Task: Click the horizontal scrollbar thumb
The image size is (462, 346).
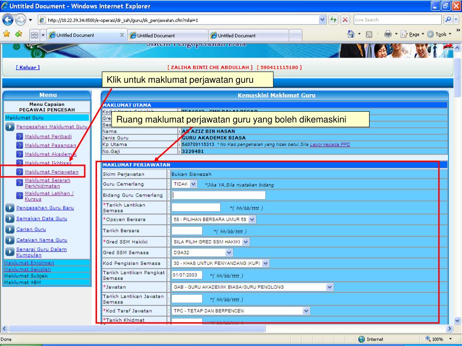Action: 137,328
